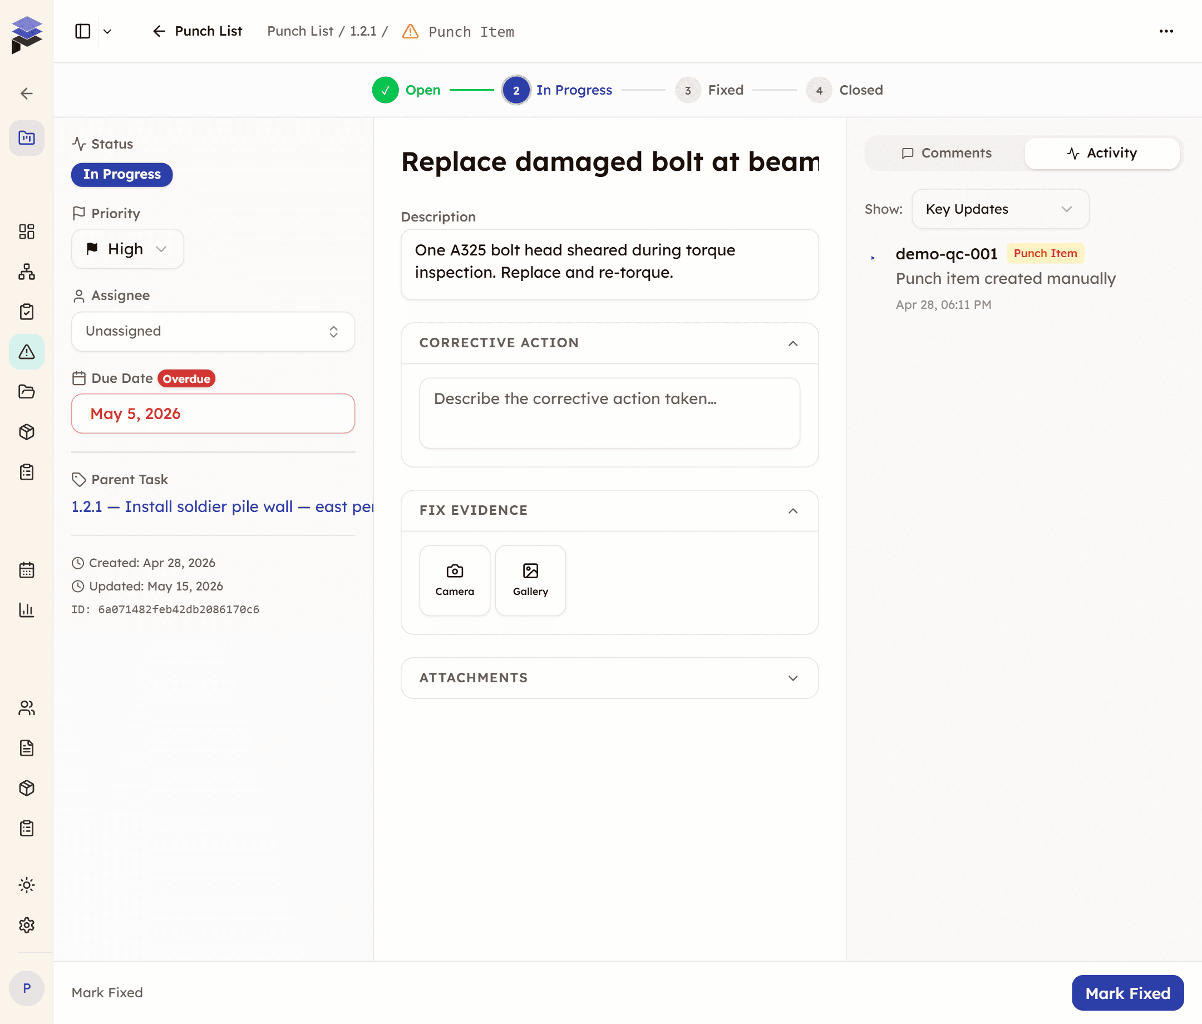Click the Mark Fixed button

pos(1128,993)
